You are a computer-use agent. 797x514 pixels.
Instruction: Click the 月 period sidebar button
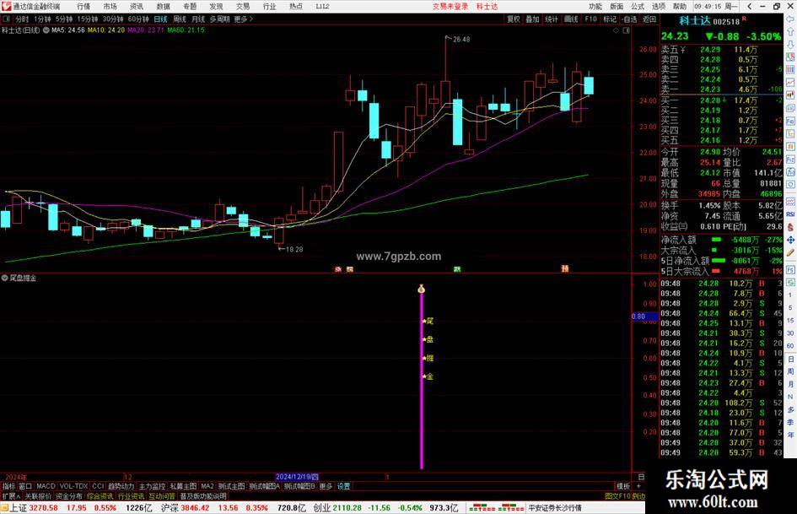click(x=790, y=384)
